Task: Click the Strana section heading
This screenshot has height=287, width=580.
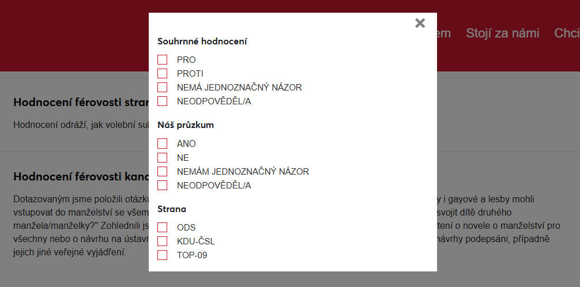Action: click(x=172, y=209)
